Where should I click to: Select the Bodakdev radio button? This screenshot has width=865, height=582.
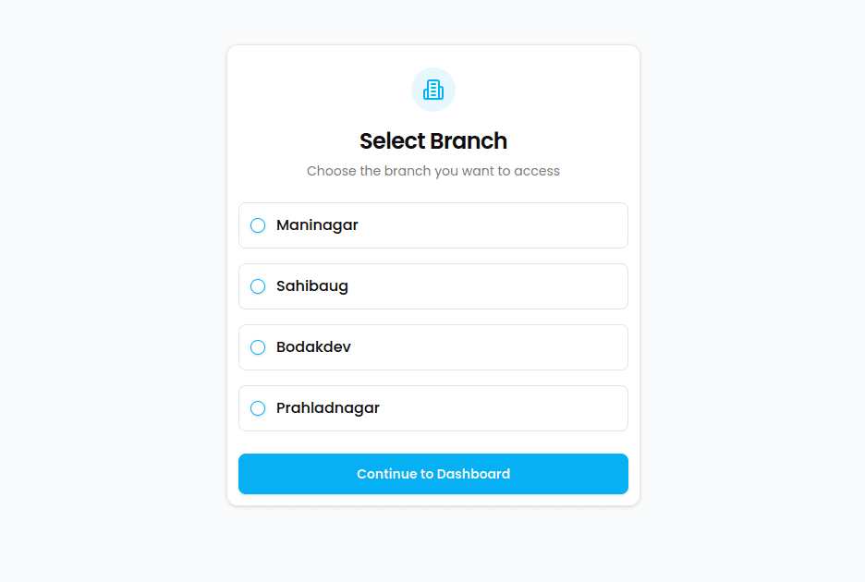(x=257, y=347)
